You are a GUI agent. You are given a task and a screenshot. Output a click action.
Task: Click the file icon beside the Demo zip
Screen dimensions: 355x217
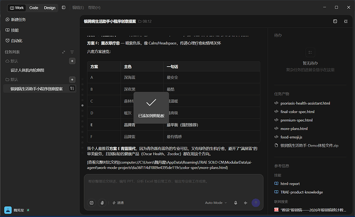click(276, 146)
